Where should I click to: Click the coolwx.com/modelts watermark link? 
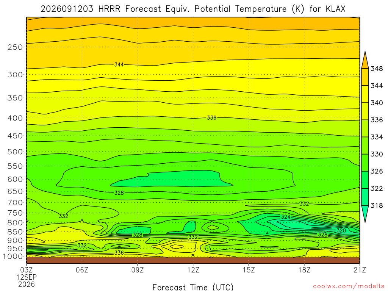click(x=349, y=286)
